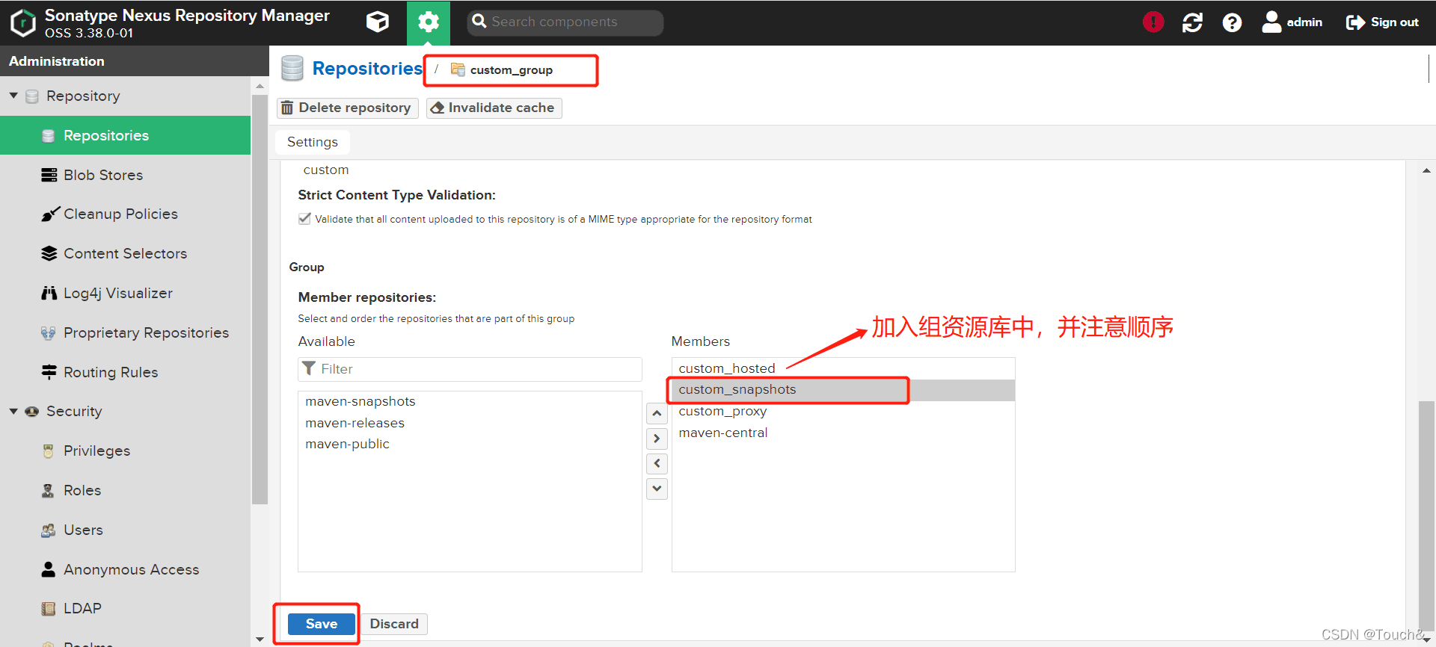Click the admin user account

pos(1292,22)
